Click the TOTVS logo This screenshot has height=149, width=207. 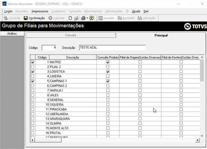[195, 26]
